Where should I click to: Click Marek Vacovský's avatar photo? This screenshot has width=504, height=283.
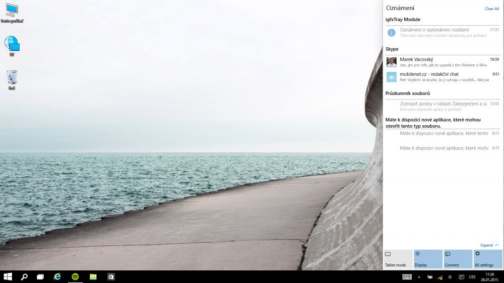391,62
